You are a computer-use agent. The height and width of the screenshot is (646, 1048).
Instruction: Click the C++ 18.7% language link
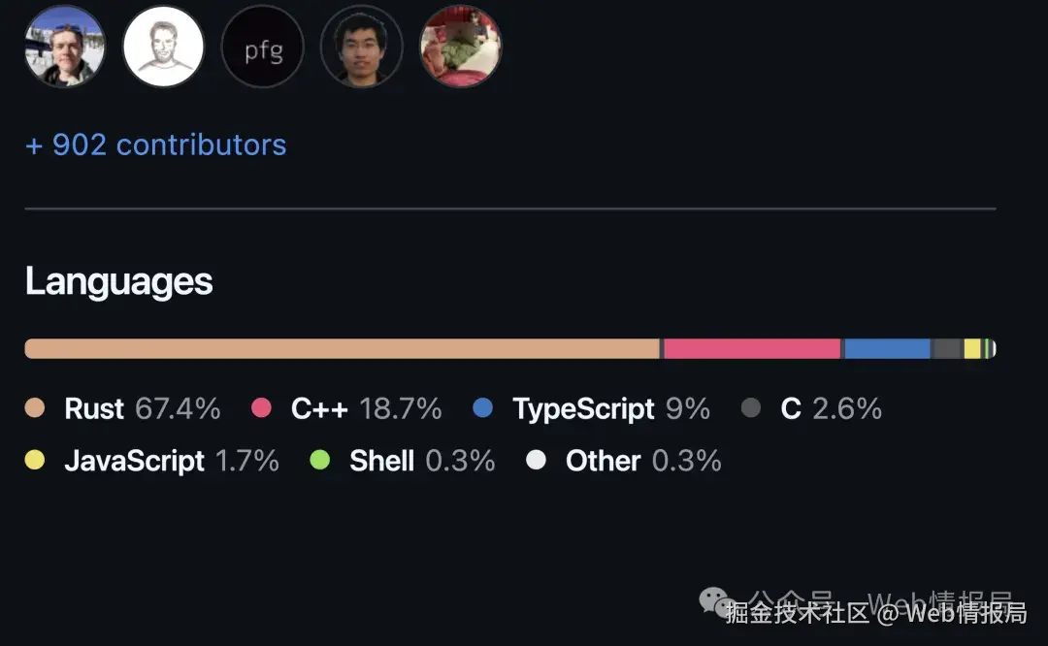[346, 408]
